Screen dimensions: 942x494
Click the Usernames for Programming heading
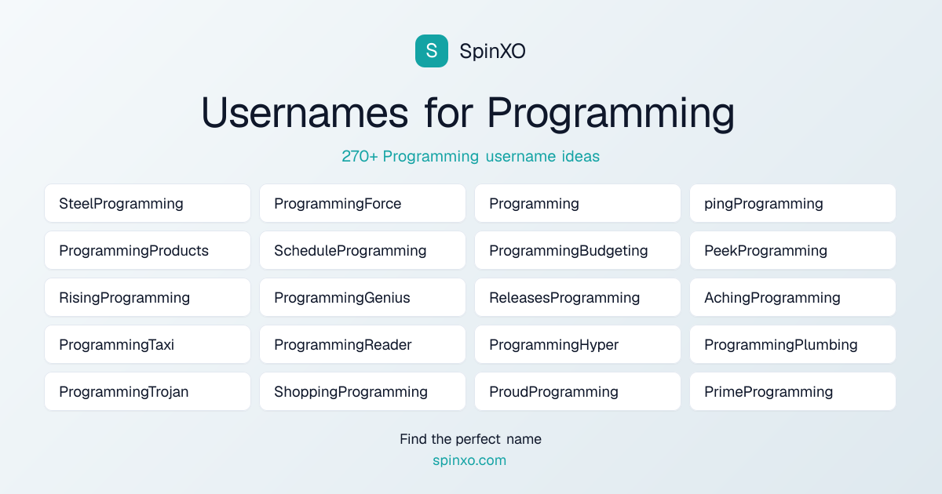(469, 113)
